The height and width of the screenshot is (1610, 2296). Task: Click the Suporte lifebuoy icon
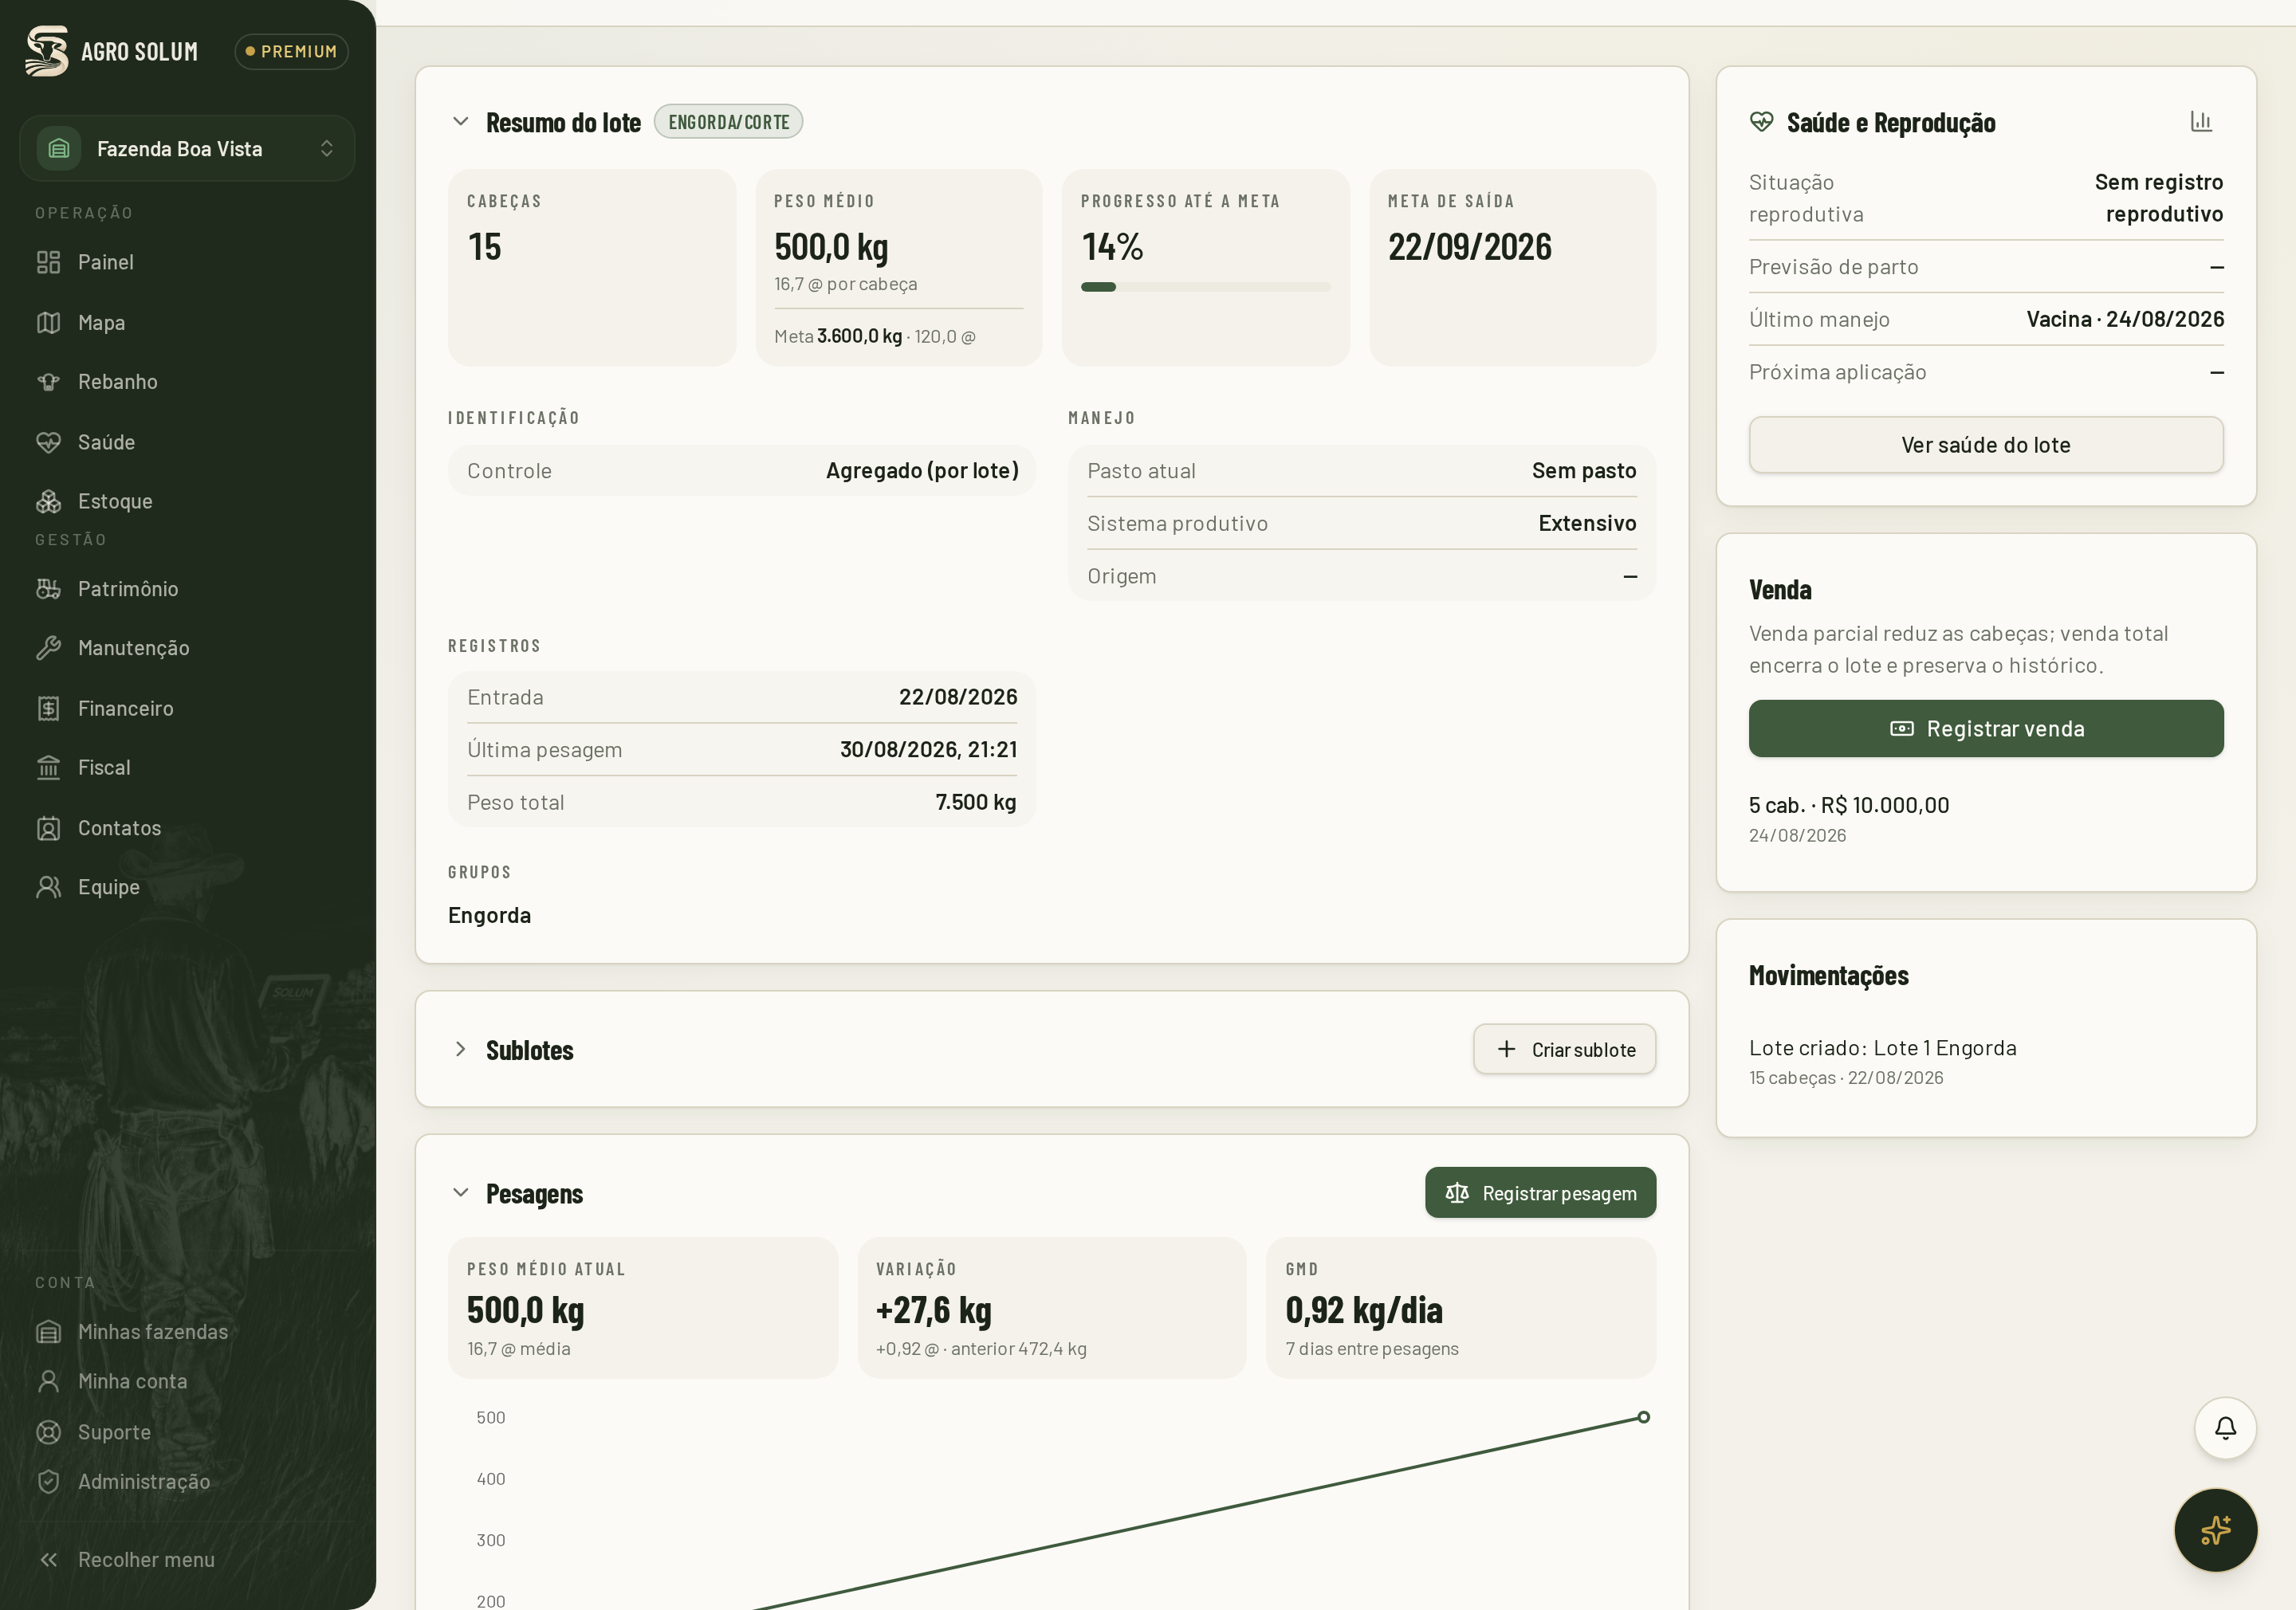(x=48, y=1432)
